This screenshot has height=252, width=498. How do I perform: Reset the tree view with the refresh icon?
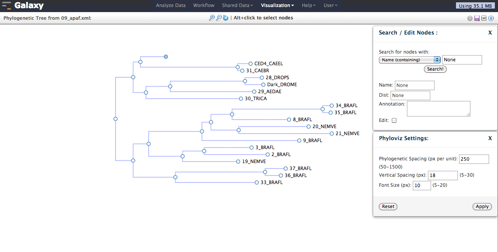pyautogui.click(x=225, y=17)
